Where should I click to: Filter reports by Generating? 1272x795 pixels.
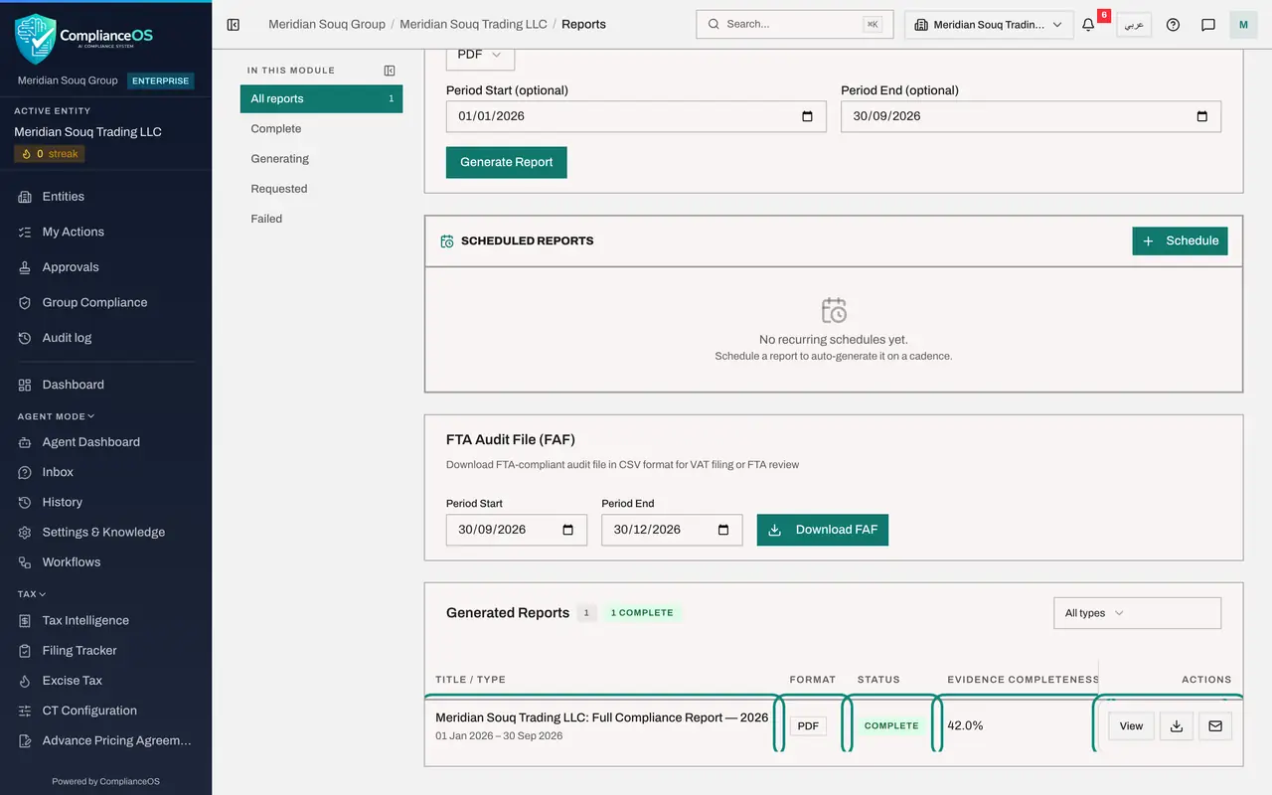(x=321, y=159)
